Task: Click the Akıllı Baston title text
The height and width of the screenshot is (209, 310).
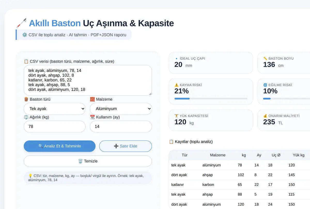Action: coord(55,23)
